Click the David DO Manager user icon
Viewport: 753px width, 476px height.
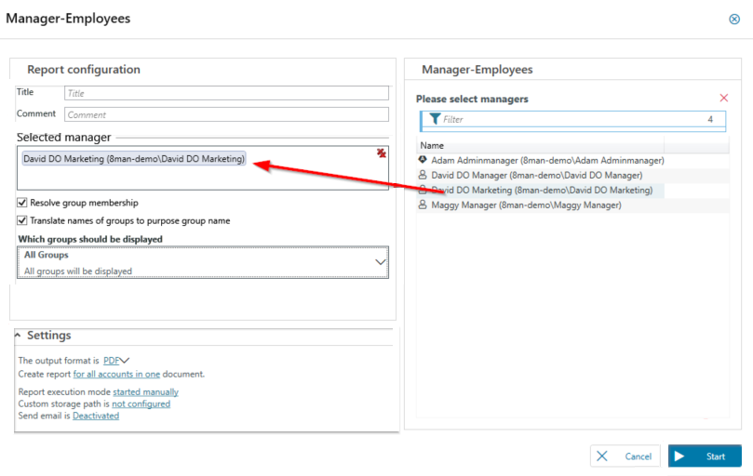click(423, 175)
